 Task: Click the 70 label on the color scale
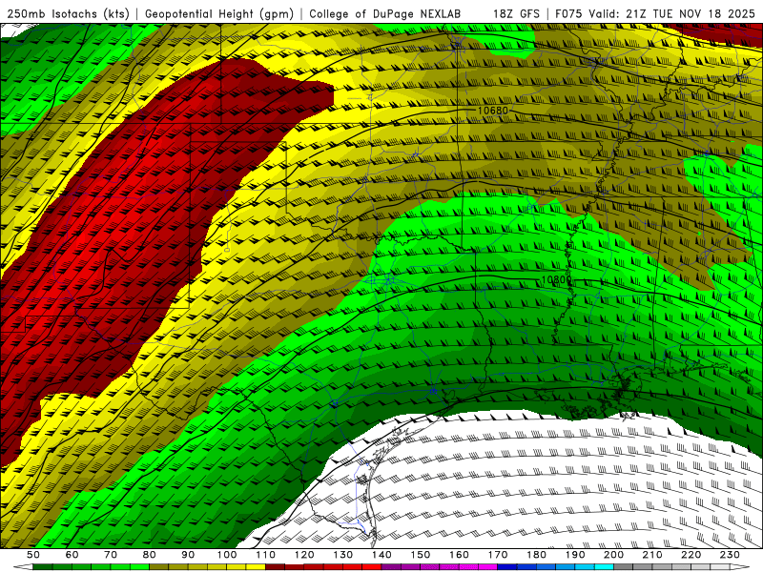click(x=111, y=555)
